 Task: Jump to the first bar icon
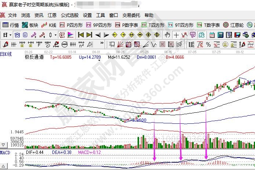81,35
